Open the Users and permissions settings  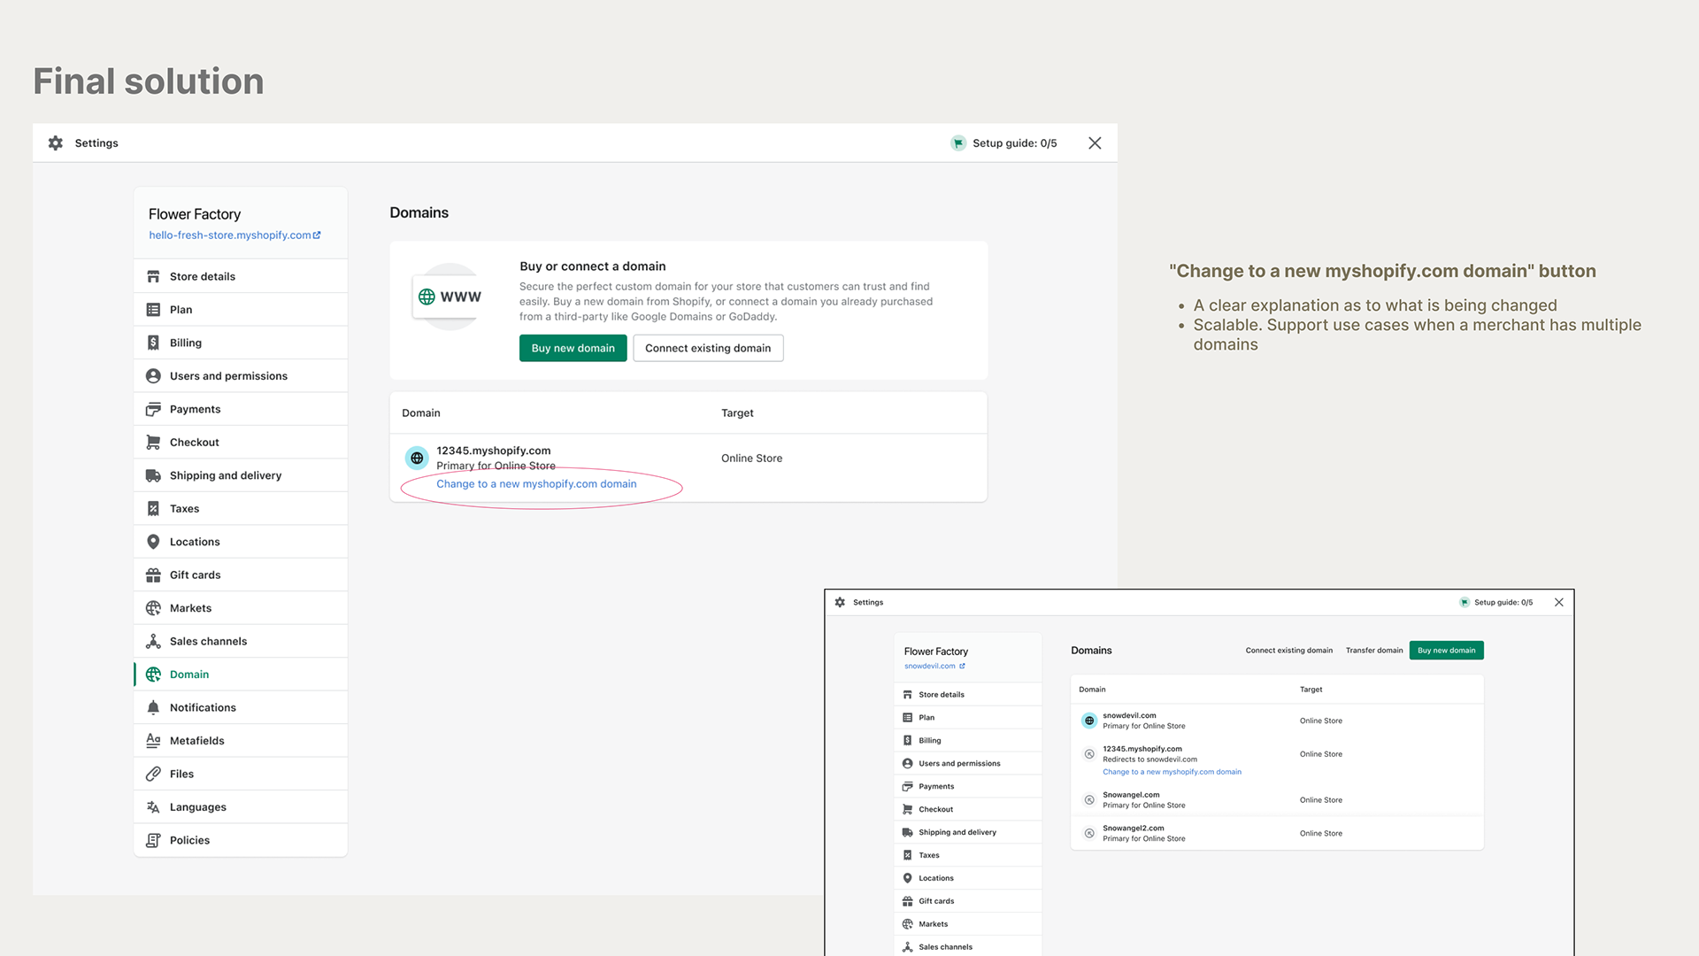228,376
